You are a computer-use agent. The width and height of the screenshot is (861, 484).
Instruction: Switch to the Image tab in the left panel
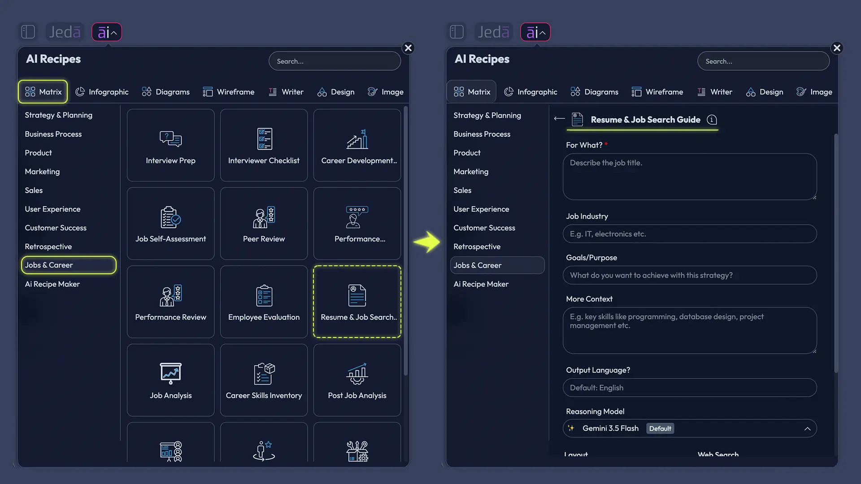(385, 92)
